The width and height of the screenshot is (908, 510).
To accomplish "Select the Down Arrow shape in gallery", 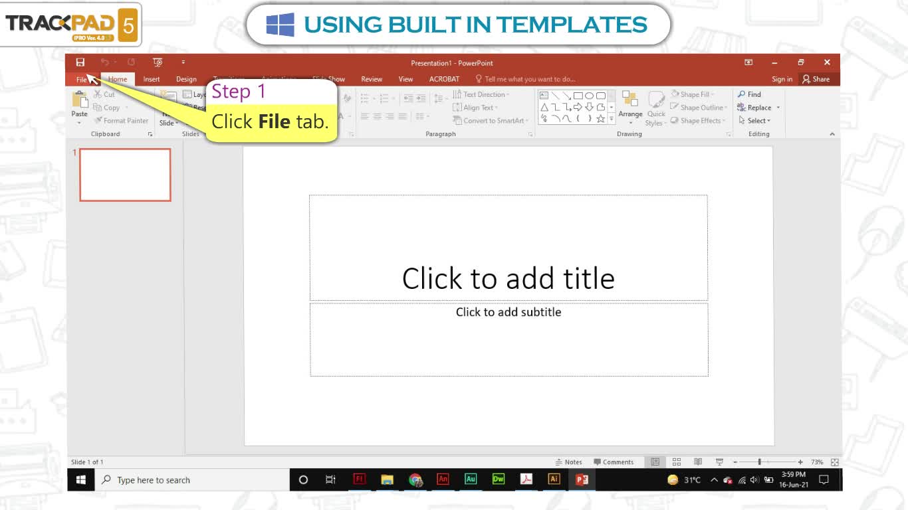I will pyautogui.click(x=589, y=107).
